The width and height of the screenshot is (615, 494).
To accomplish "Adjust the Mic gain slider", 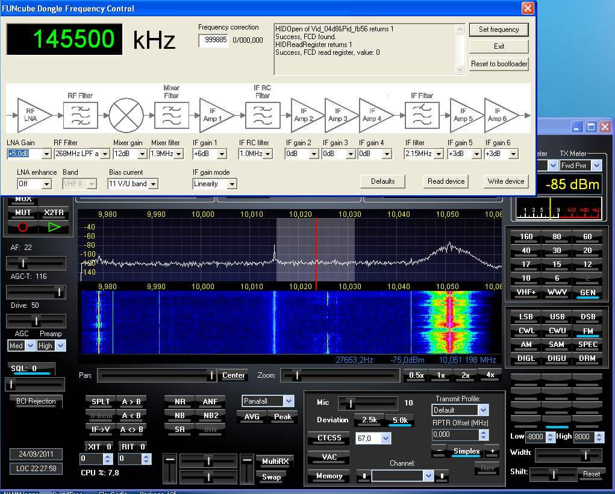I will [368, 403].
